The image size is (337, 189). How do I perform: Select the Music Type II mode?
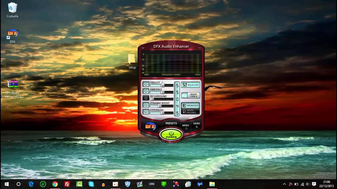click(190, 95)
